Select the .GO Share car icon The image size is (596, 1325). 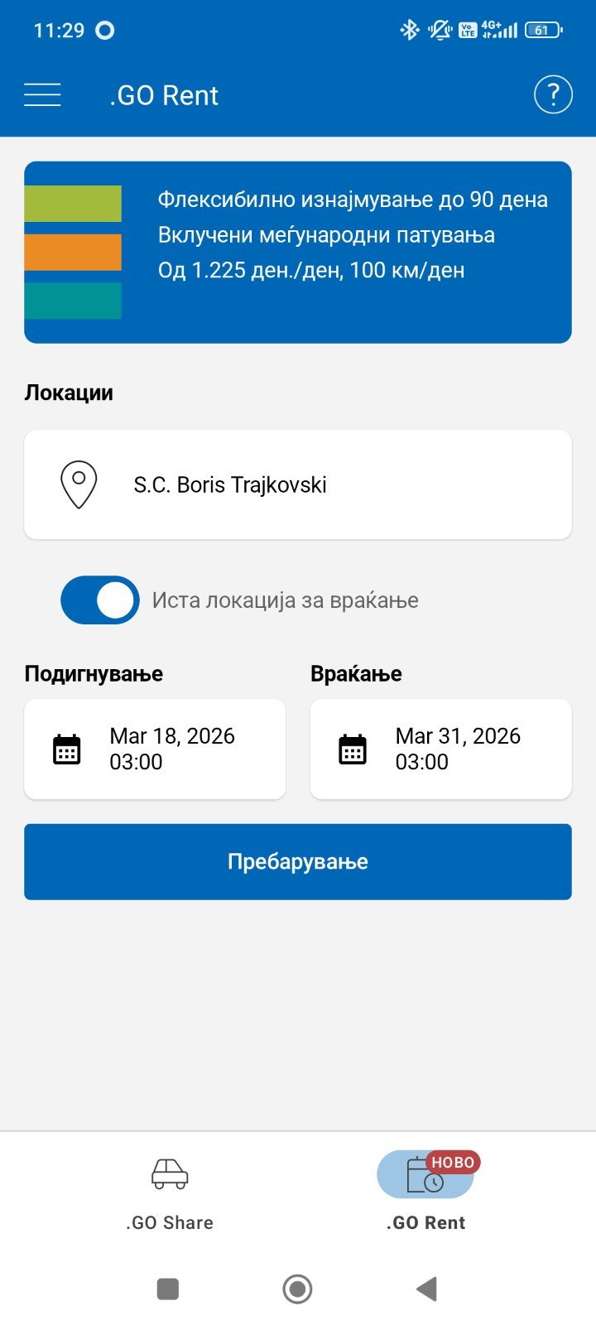pos(168,1173)
